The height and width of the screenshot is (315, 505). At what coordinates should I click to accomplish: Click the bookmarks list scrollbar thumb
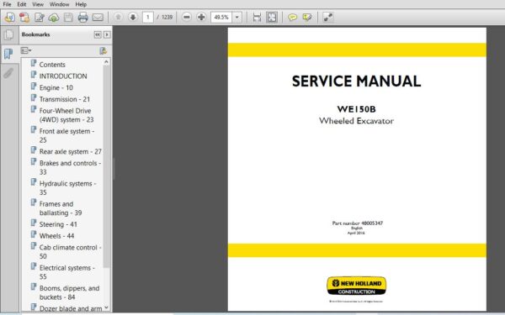106,166
